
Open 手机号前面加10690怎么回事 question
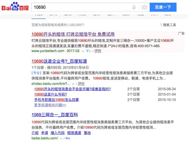56,100
